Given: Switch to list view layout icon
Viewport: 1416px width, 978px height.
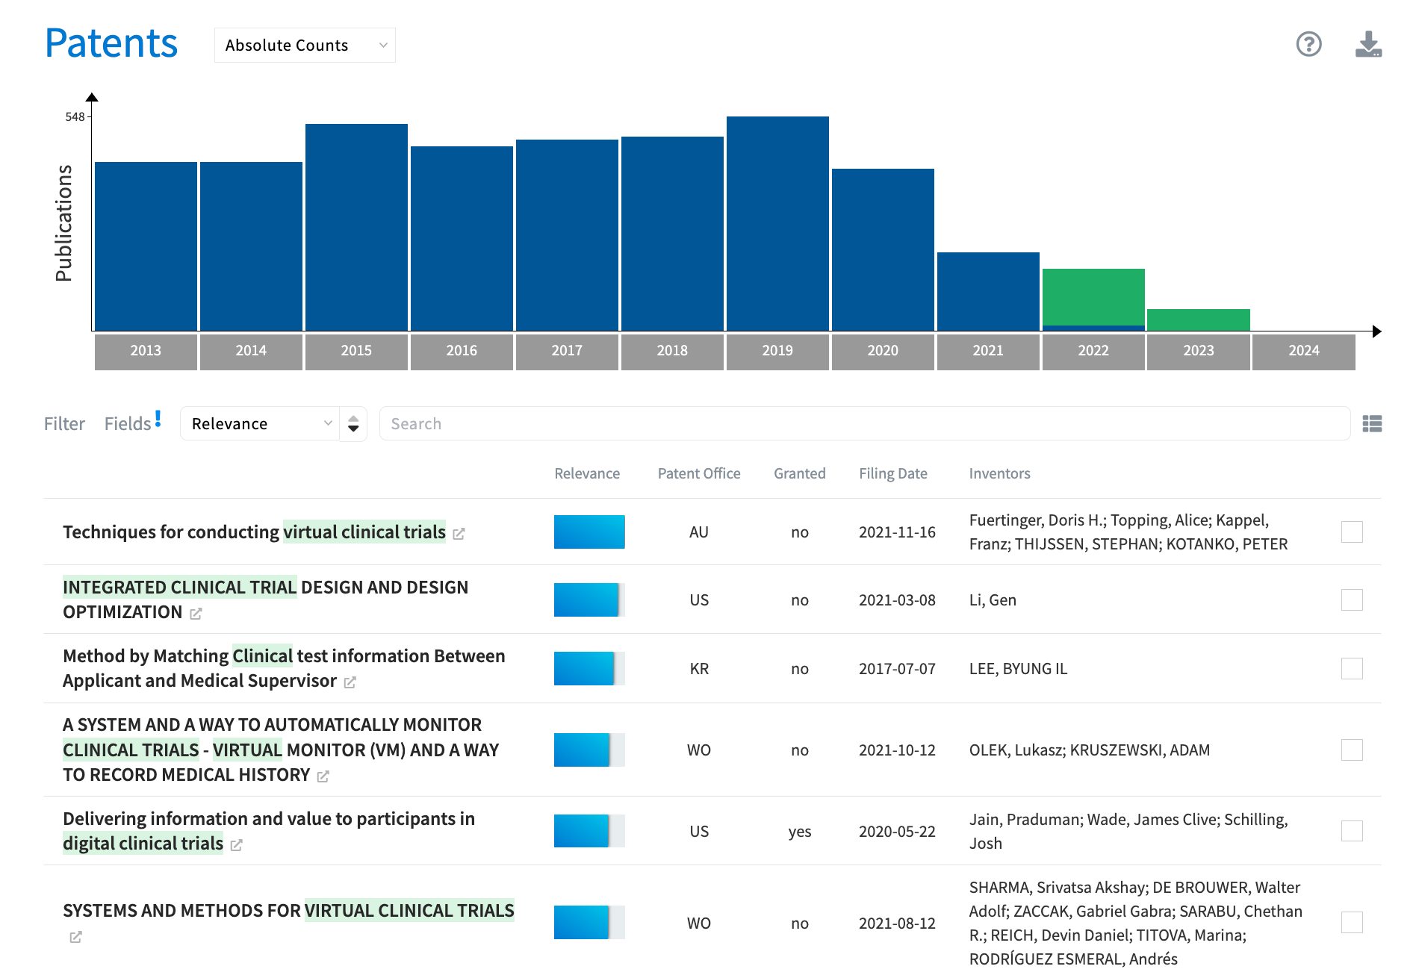Looking at the screenshot, I should [x=1372, y=424].
